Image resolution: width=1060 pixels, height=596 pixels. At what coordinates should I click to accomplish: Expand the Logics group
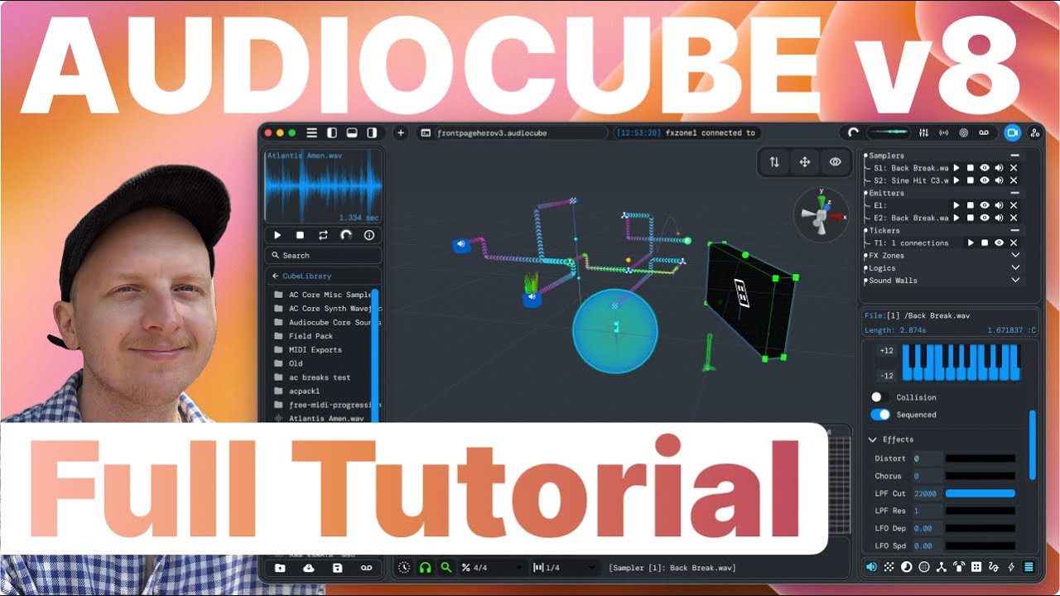pos(1015,268)
